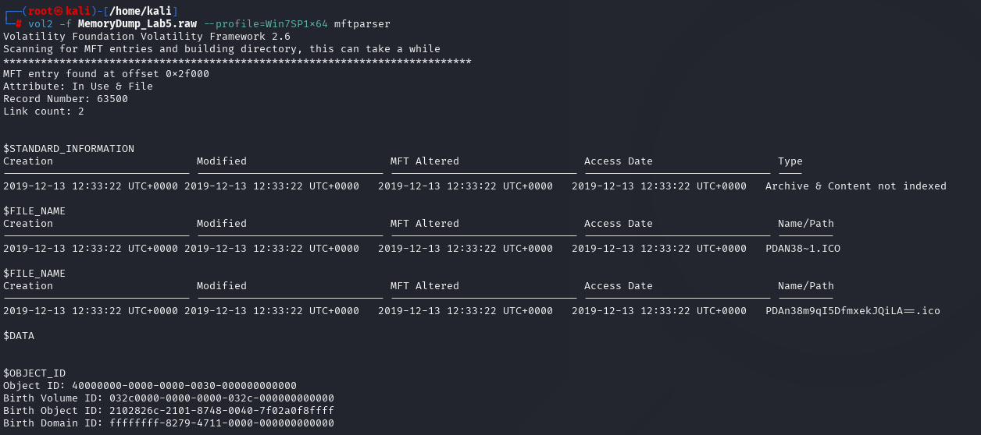Click the $OBJECT_ID section header

pyautogui.click(x=34, y=373)
